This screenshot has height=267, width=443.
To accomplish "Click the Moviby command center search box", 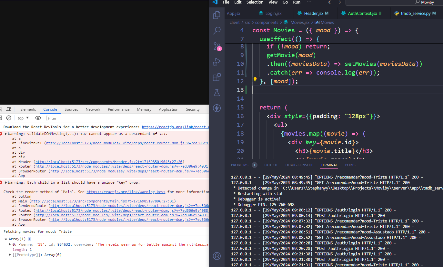I will (394, 2).
